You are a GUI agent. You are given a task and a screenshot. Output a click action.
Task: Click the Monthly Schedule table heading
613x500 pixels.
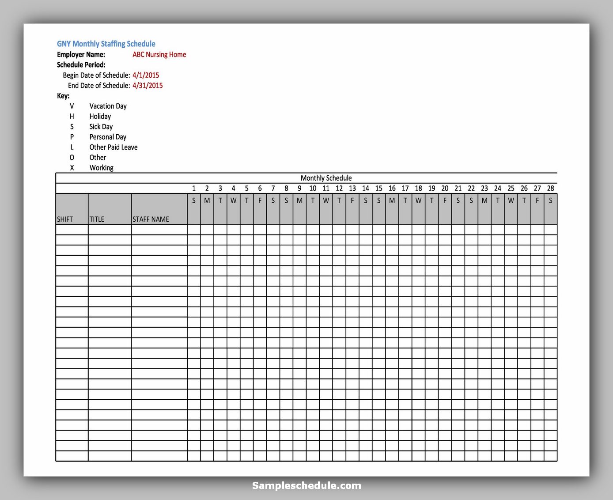326,178
